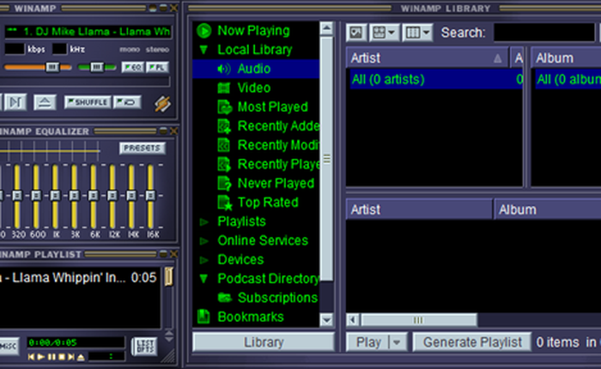This screenshot has height=369, width=601.
Task: Click the pause mini-button in the playlist window
Action: point(52,357)
